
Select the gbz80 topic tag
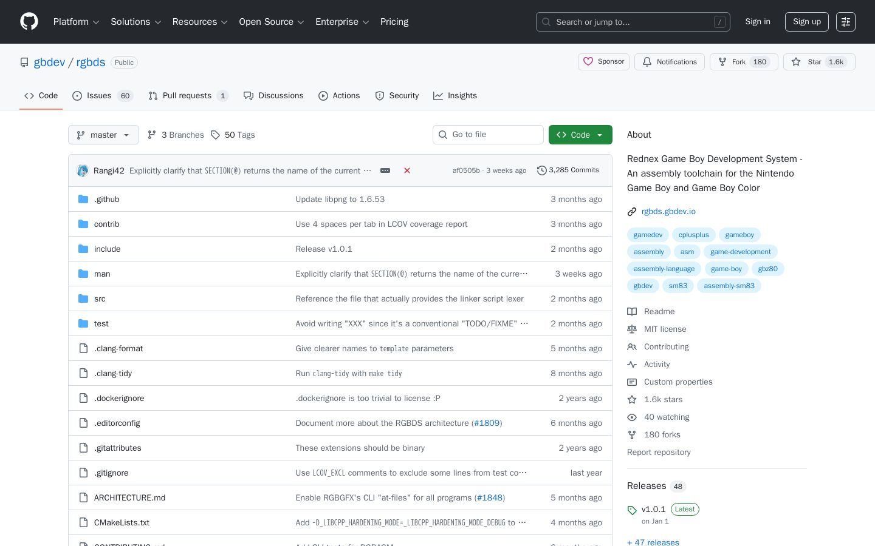tap(767, 269)
